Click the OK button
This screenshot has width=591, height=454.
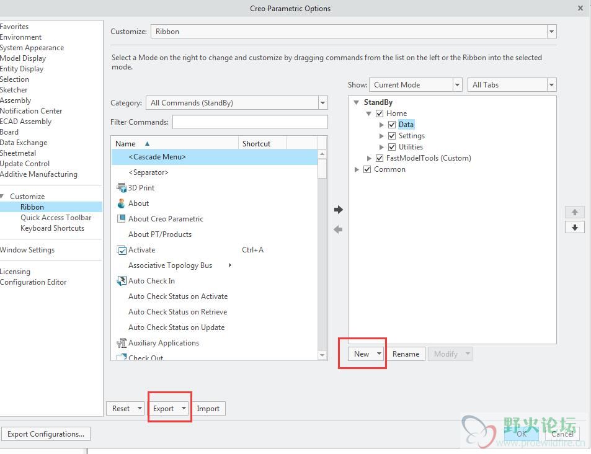[522, 434]
